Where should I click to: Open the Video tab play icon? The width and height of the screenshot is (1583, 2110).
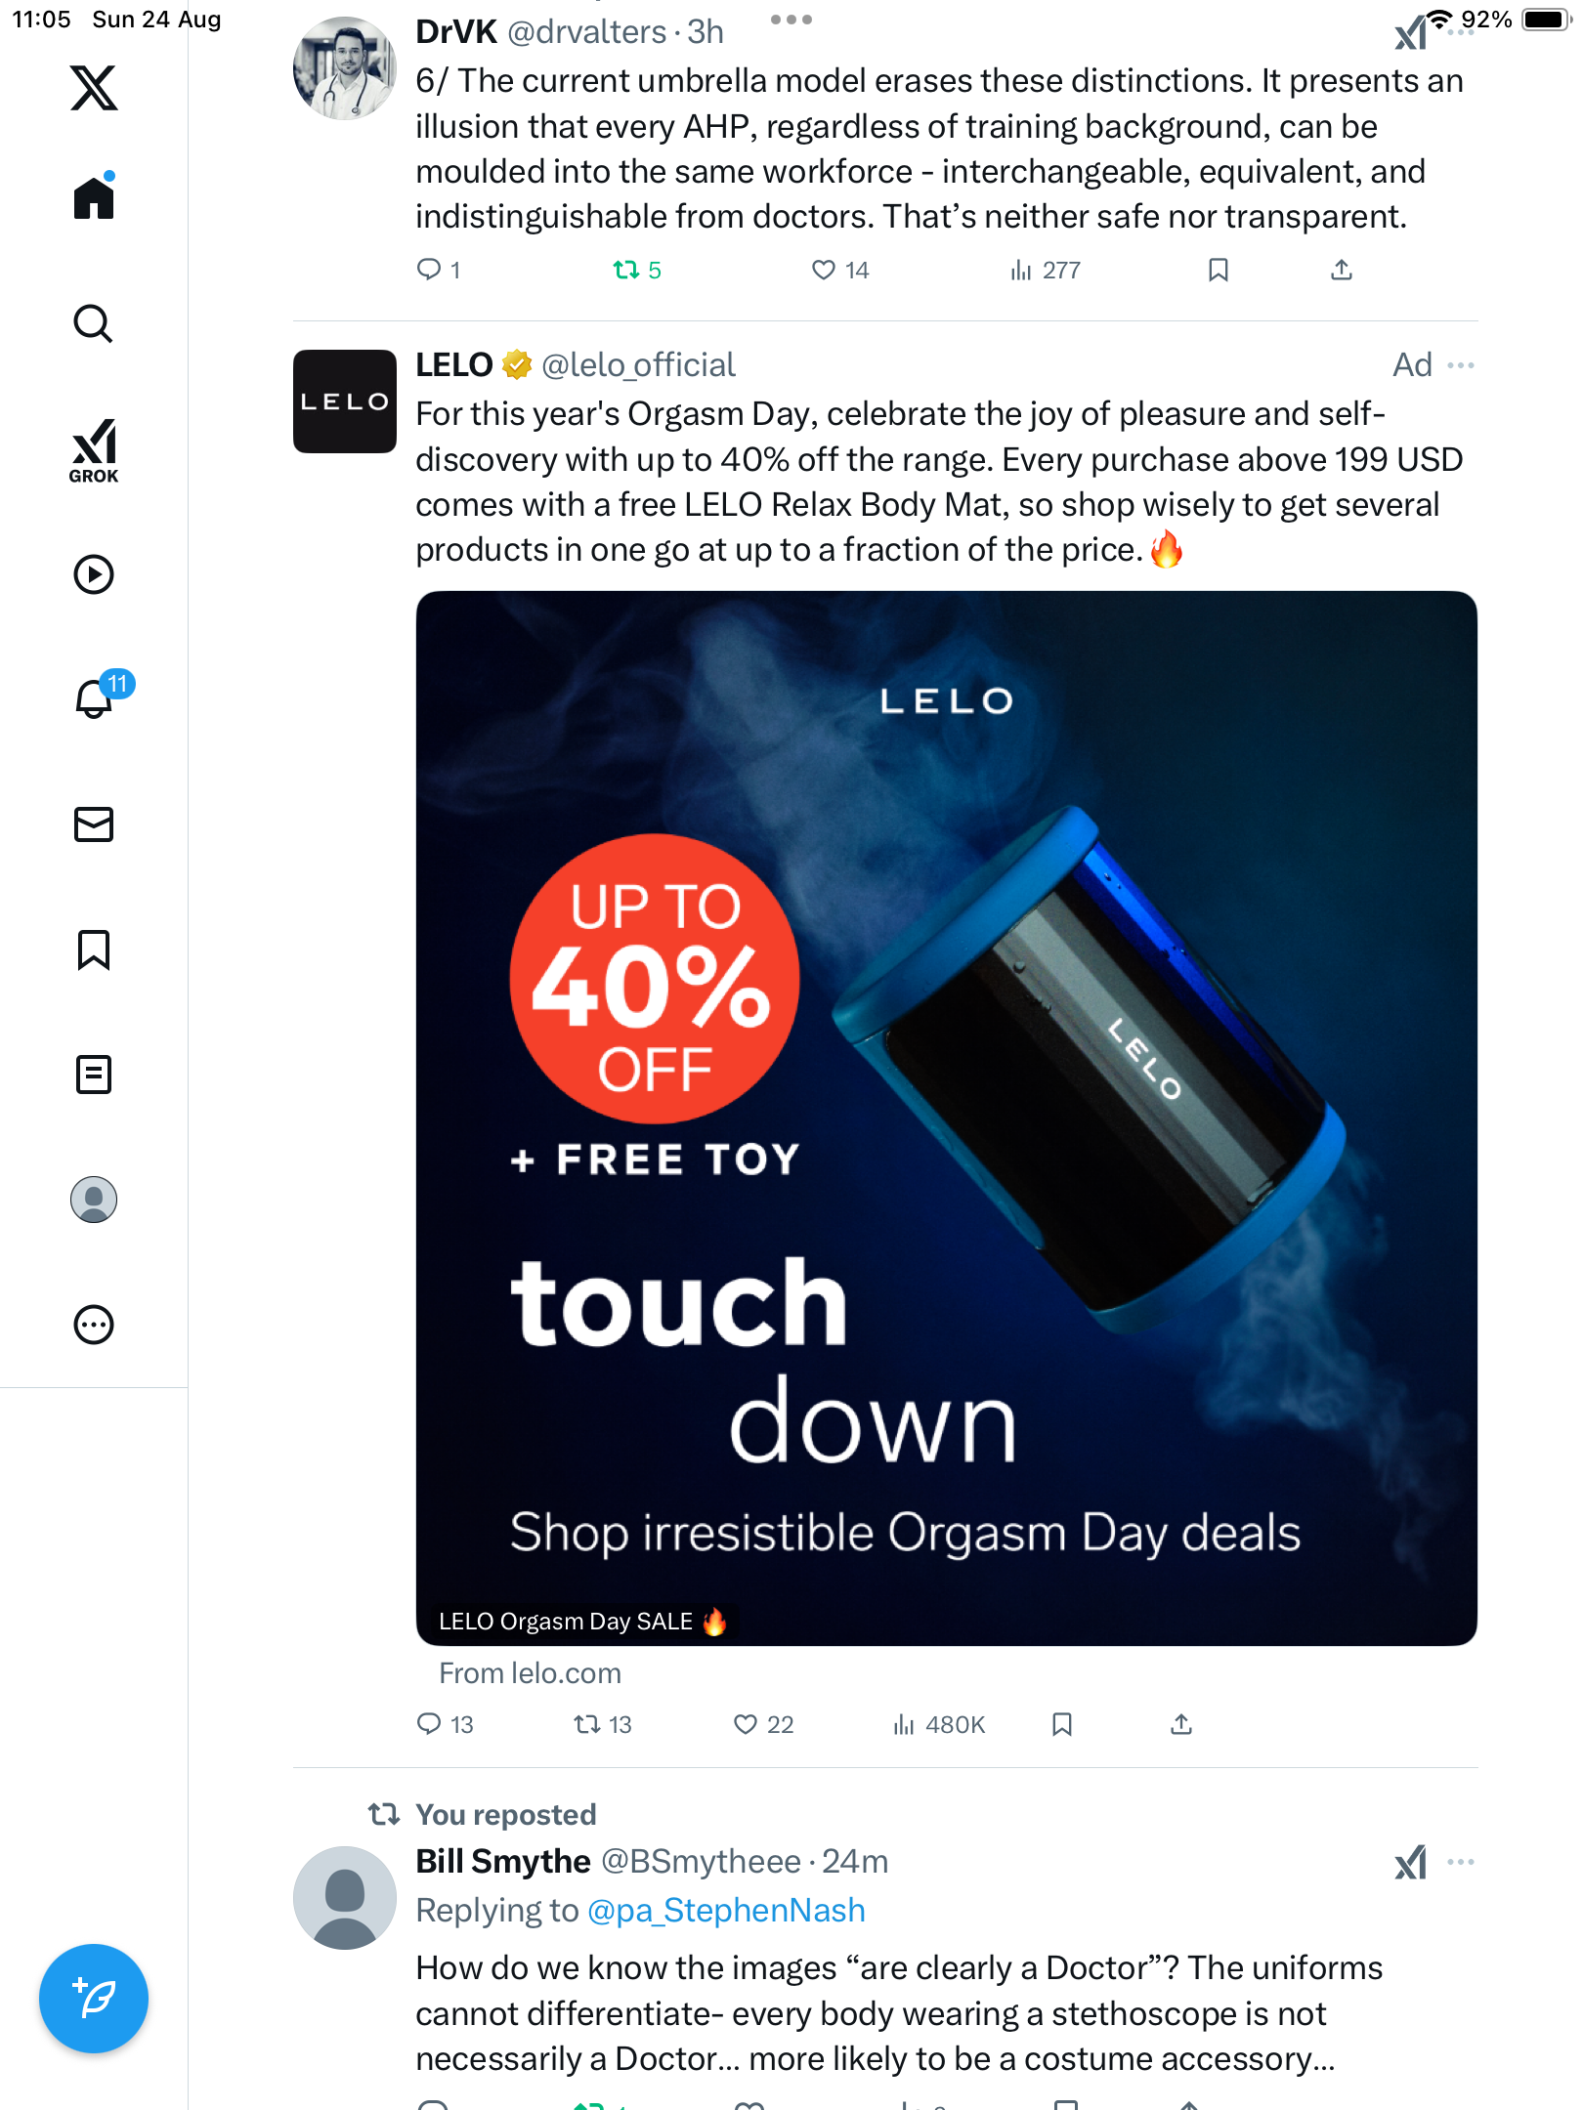94,574
